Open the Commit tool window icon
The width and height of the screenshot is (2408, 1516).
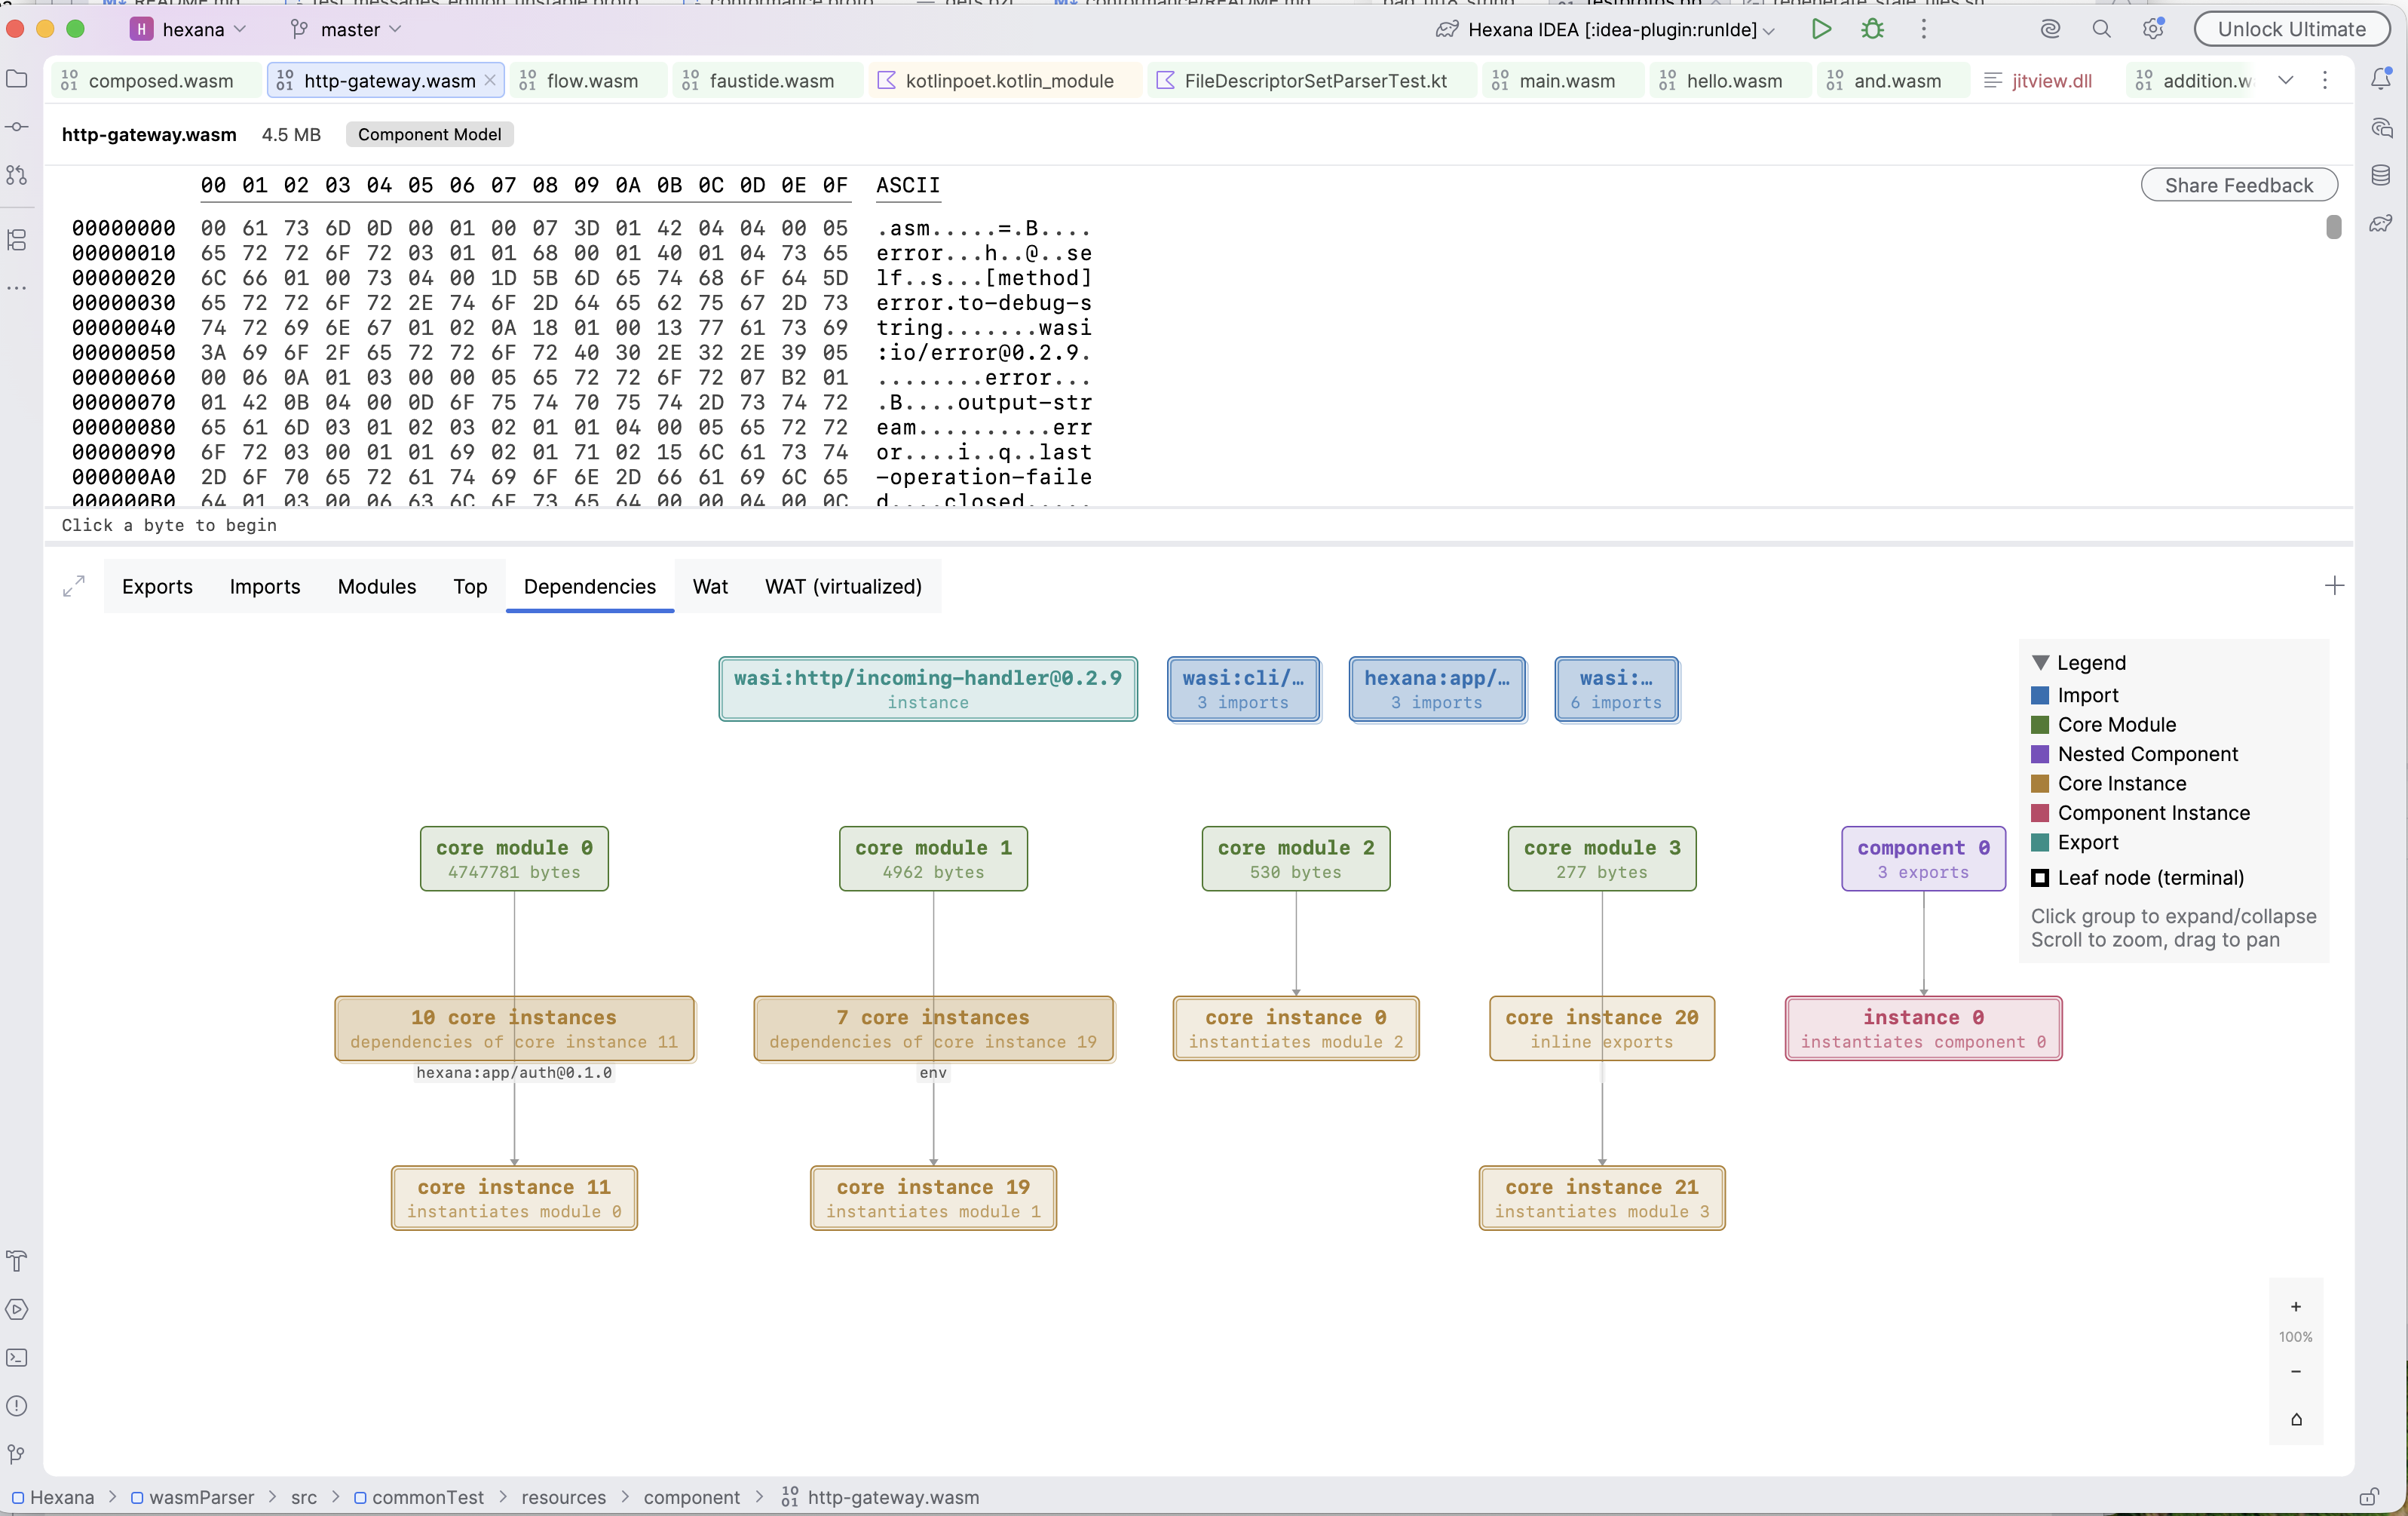(17, 127)
